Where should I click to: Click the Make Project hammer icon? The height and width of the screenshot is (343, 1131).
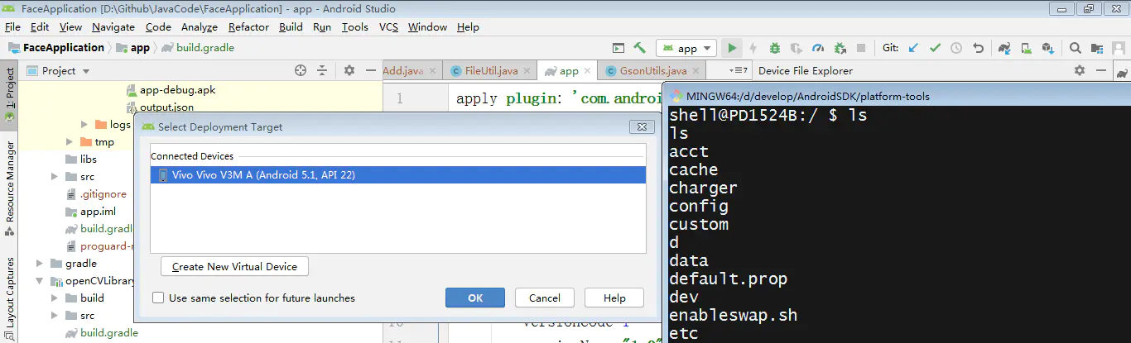click(640, 48)
